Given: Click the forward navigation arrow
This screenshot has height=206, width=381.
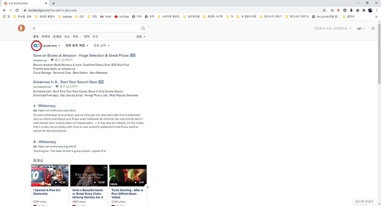Looking at the screenshot, I should point(11,10).
